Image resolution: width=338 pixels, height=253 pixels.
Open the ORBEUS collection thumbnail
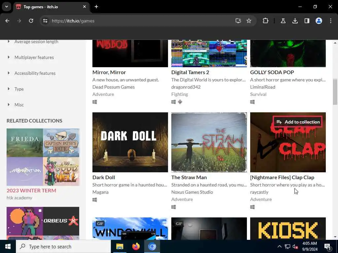(61, 221)
